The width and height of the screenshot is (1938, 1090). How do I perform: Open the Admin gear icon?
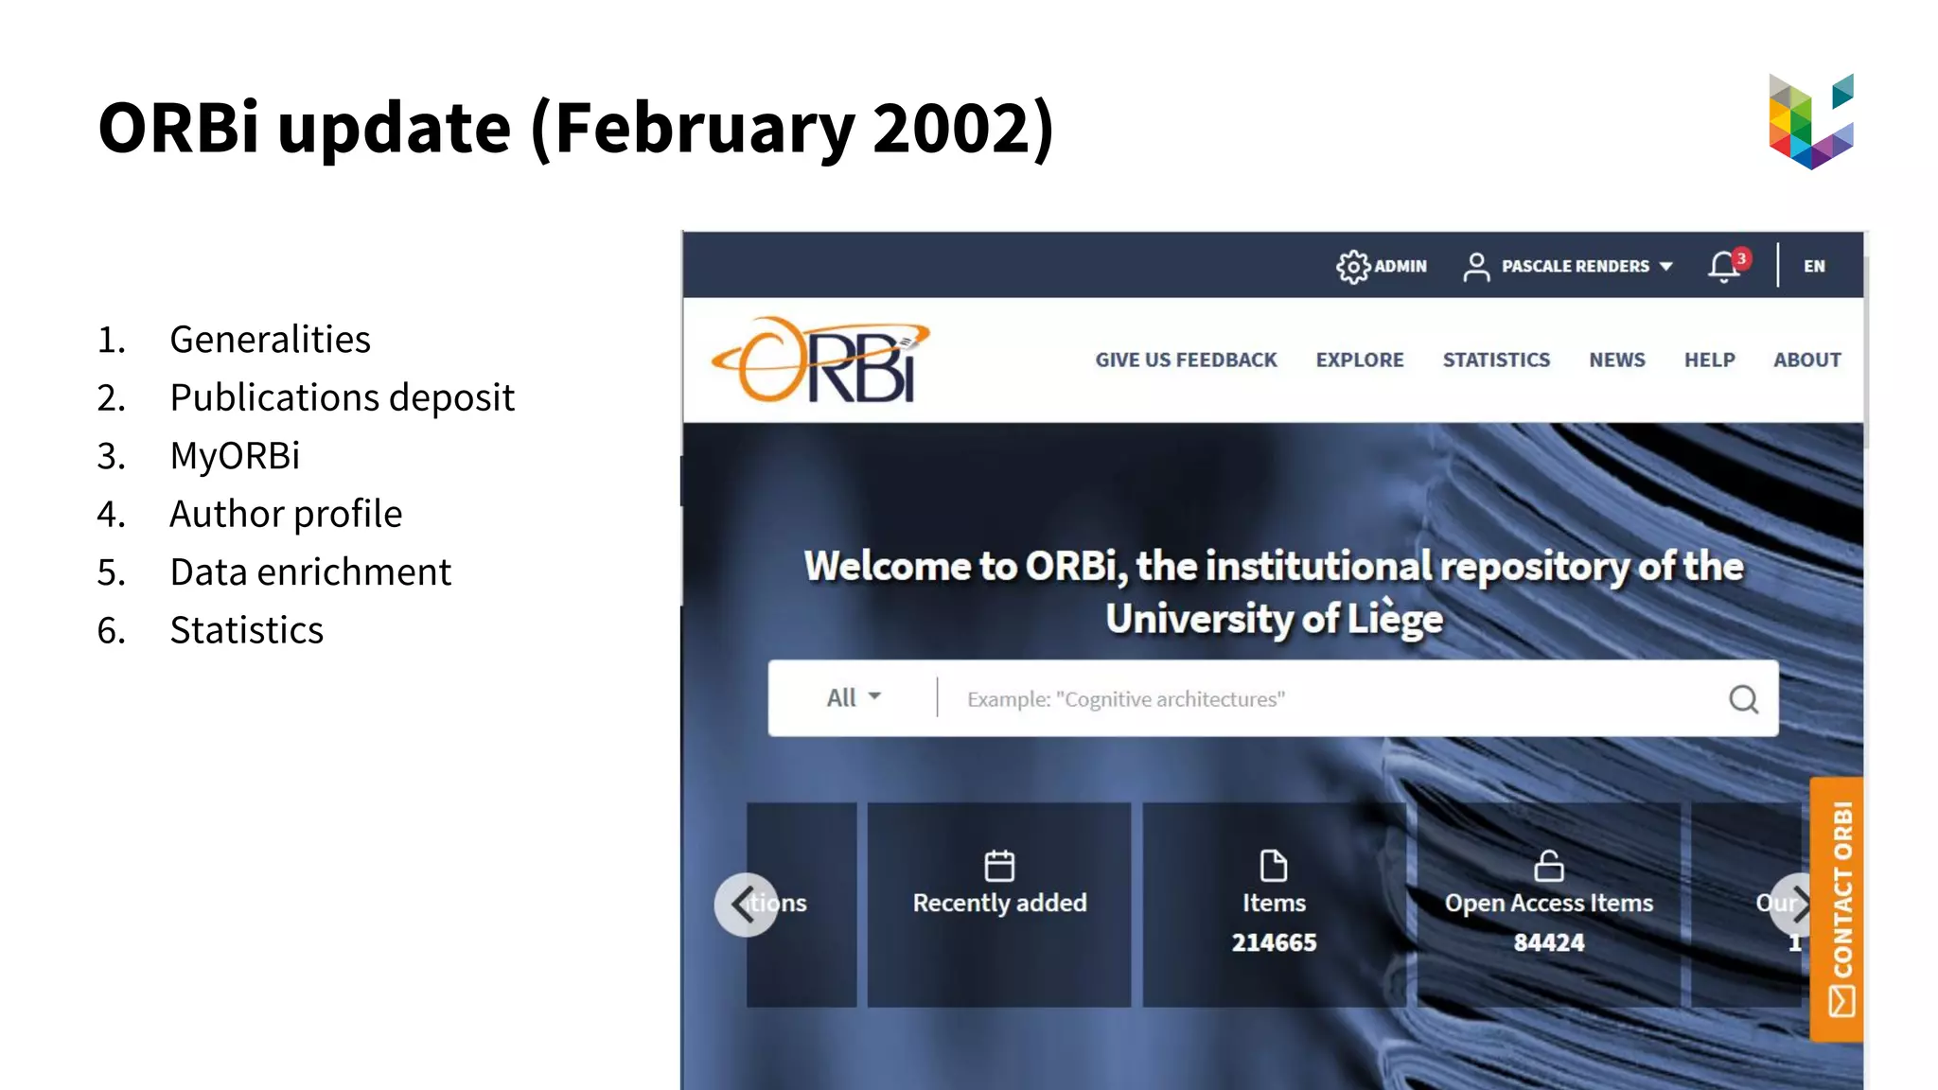[1353, 267]
